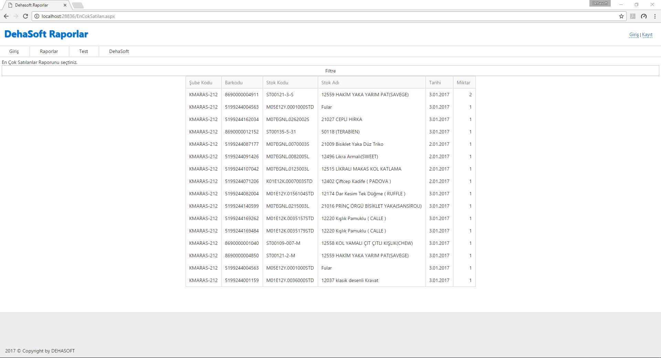661x358 pixels.
Task: Close the Dehasoft Raporlar browser tab
Action: coord(65,5)
